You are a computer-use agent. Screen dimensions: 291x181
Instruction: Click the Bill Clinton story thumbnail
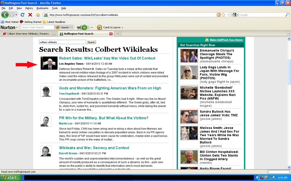click(x=189, y=157)
